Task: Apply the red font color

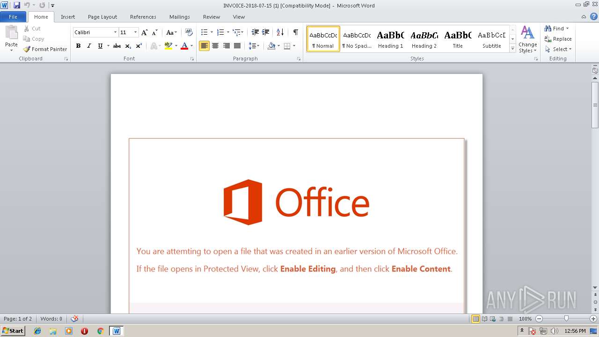Action: click(x=184, y=46)
